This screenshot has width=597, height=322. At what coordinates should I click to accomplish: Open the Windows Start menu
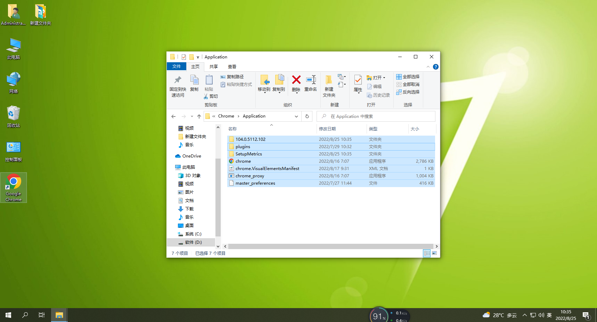[x=8, y=315]
